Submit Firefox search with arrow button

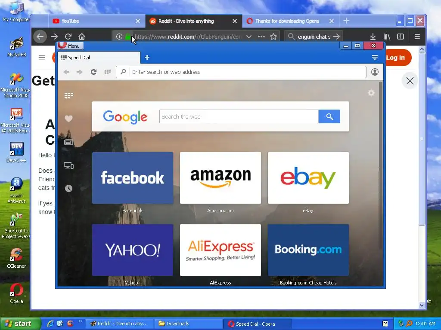336,37
